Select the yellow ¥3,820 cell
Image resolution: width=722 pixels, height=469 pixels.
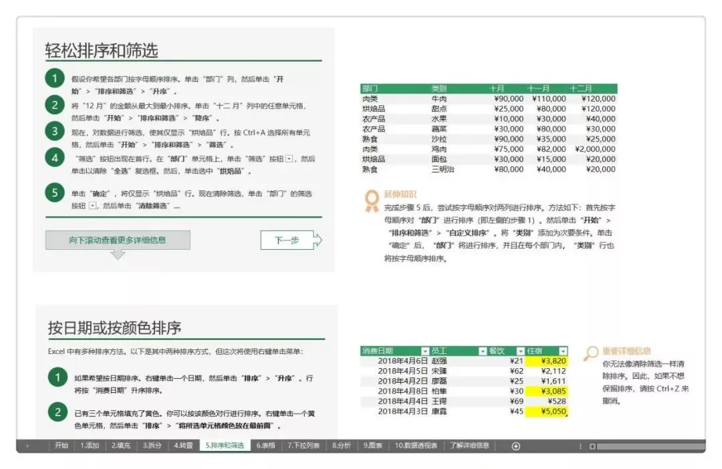click(x=547, y=361)
